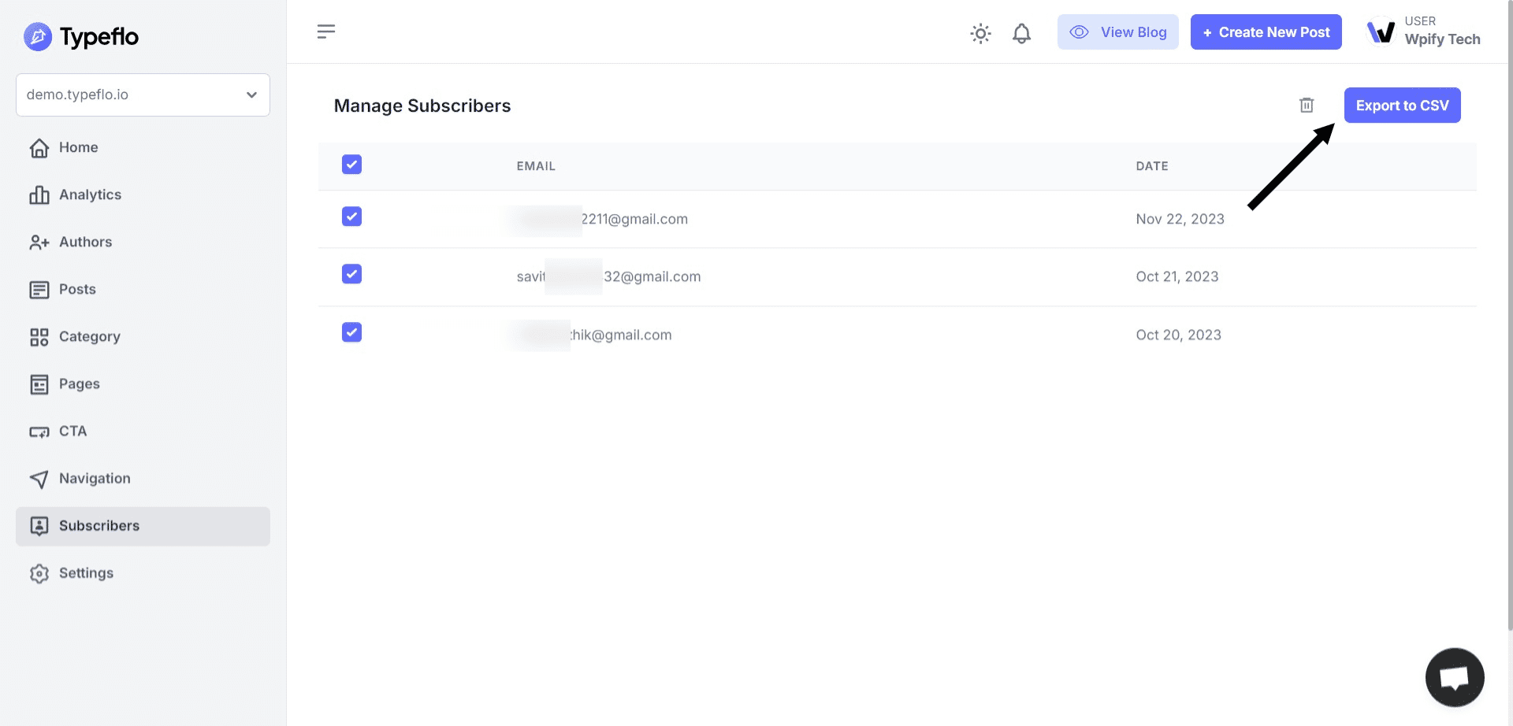The height and width of the screenshot is (726, 1513).
Task: Open the Wpify Tech user avatar
Action: (x=1381, y=32)
